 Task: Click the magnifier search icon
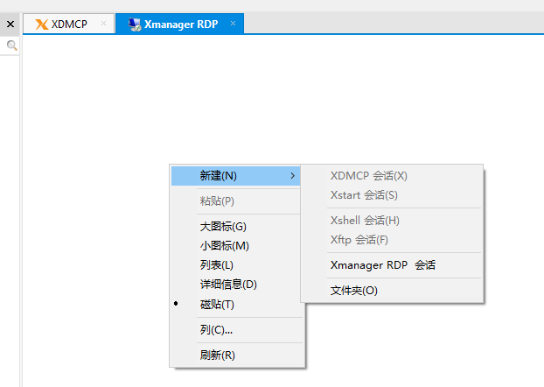point(11,46)
